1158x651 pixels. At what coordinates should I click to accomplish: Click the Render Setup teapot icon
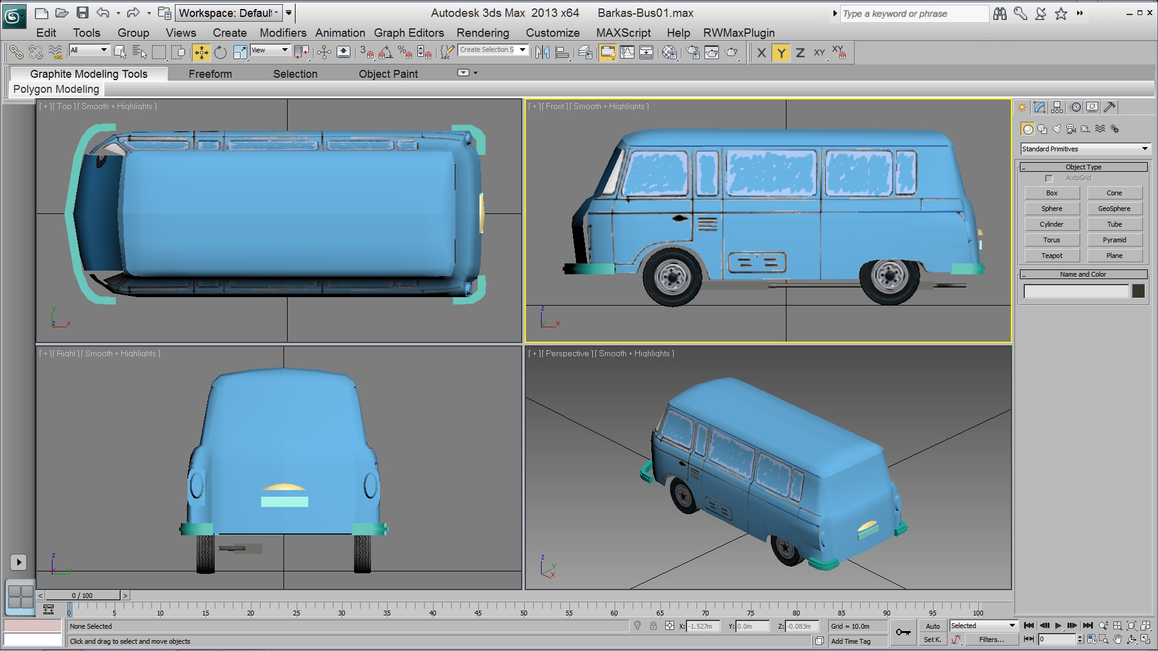pos(693,53)
